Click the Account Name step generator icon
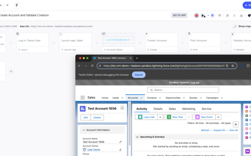This screenshot has width=251, height=156. point(104,34)
